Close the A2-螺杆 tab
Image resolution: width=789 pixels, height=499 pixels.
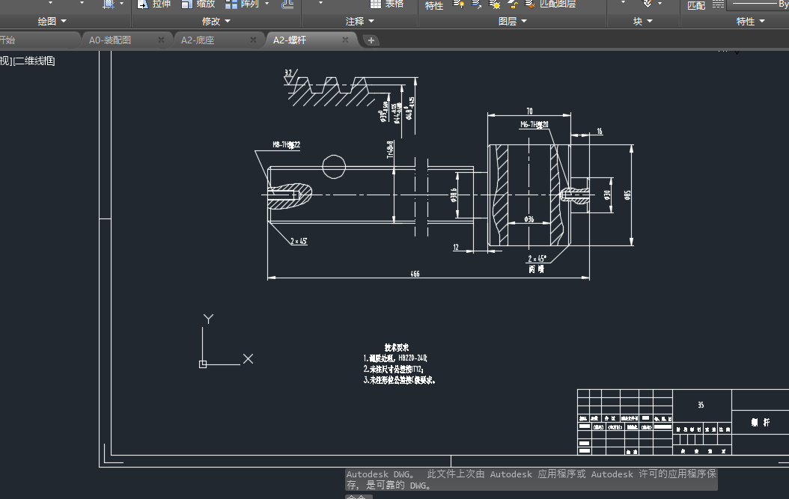tap(345, 40)
